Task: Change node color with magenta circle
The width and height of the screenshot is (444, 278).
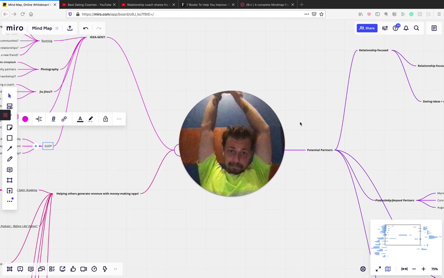Action: click(25, 119)
